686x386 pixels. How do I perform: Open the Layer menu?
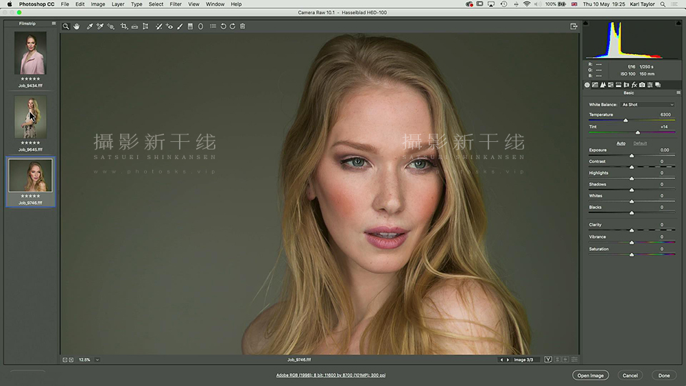click(118, 4)
